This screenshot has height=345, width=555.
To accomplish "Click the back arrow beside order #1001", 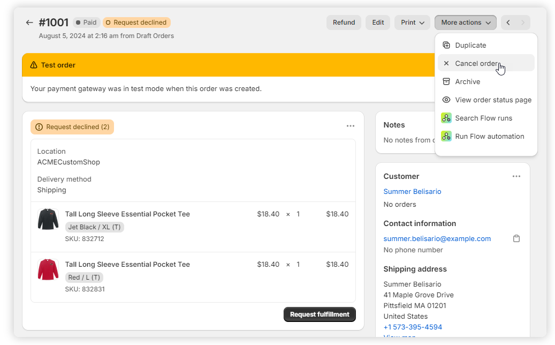I will tap(29, 22).
